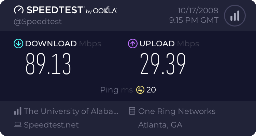Click the Speedtest.net link

(51, 125)
